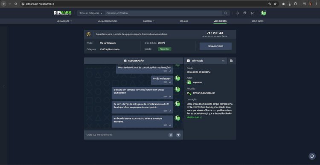Click the Respondido status badge
Image resolution: width=320 pixels, height=165 pixels.
coord(165,49)
